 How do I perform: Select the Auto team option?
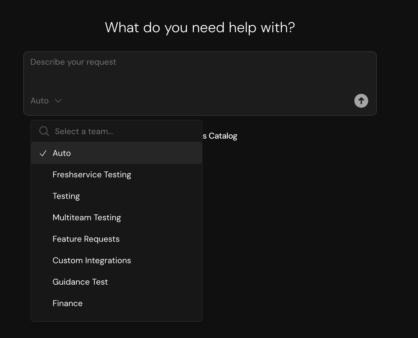pos(62,153)
